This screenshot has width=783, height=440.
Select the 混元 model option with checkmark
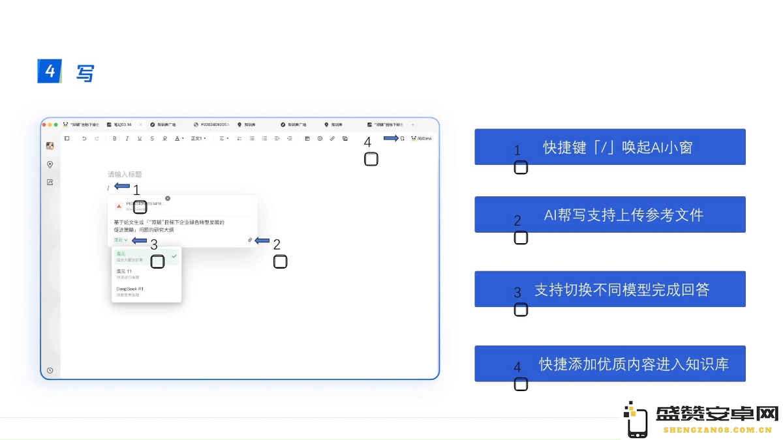click(x=146, y=256)
